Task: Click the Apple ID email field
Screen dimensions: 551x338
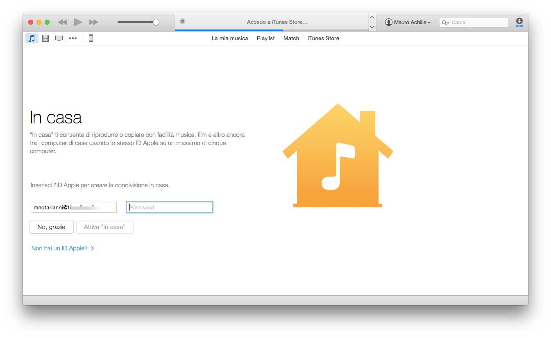Action: tap(74, 207)
